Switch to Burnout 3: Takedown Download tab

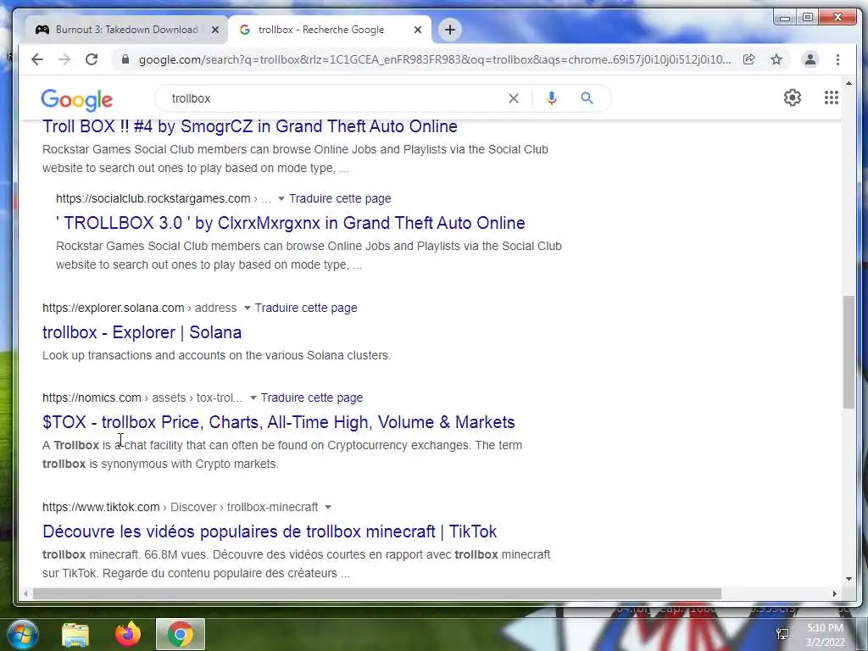click(x=126, y=30)
